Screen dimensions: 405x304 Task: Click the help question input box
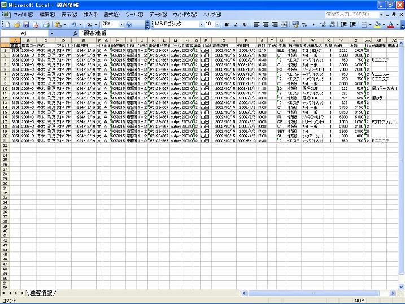pyautogui.click(x=352, y=15)
